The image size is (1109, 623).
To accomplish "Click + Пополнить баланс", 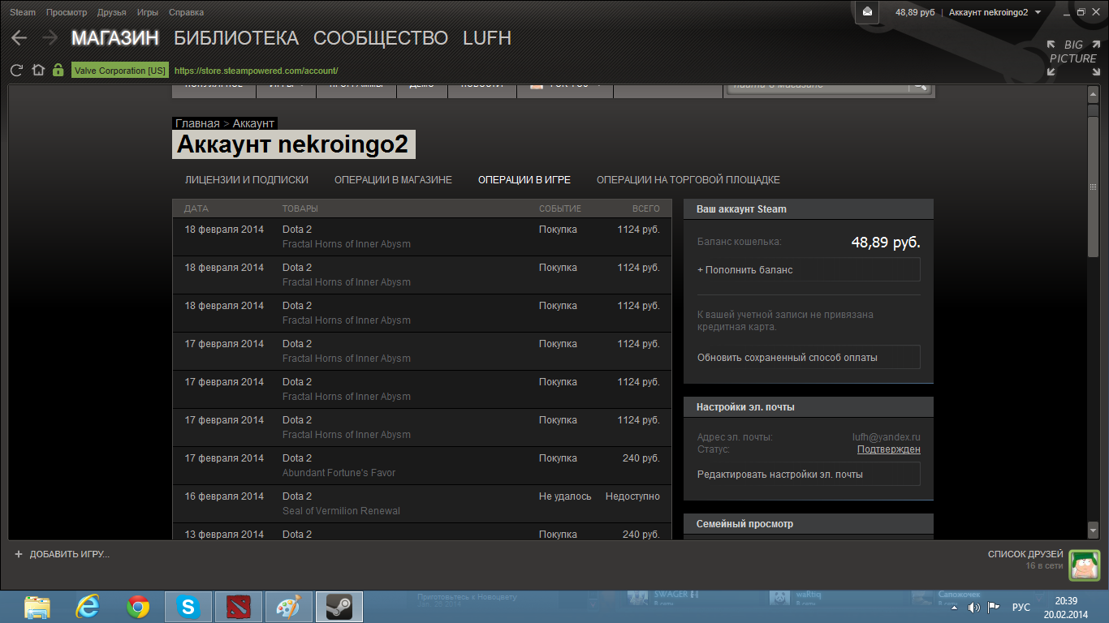I will coord(808,270).
